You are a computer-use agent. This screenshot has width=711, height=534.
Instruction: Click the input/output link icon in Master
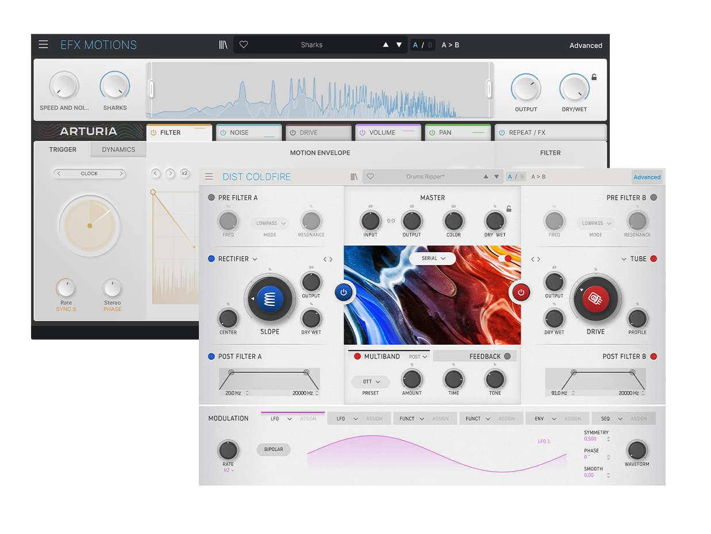click(x=391, y=221)
